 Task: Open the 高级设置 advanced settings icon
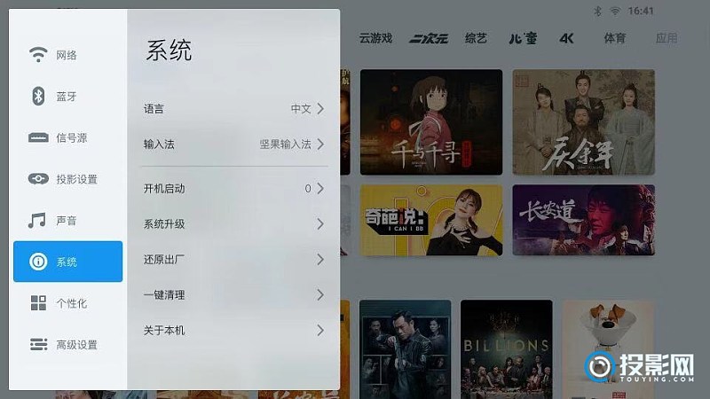tap(38, 344)
